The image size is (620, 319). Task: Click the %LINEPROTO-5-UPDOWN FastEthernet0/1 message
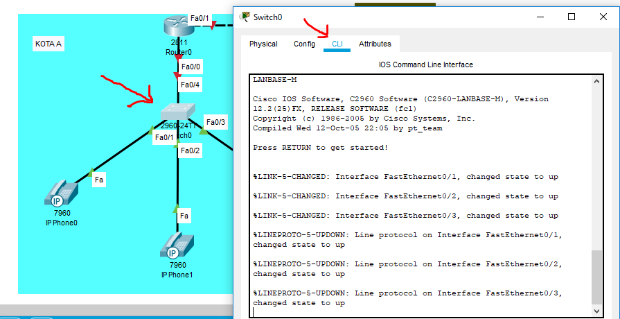[408, 240]
